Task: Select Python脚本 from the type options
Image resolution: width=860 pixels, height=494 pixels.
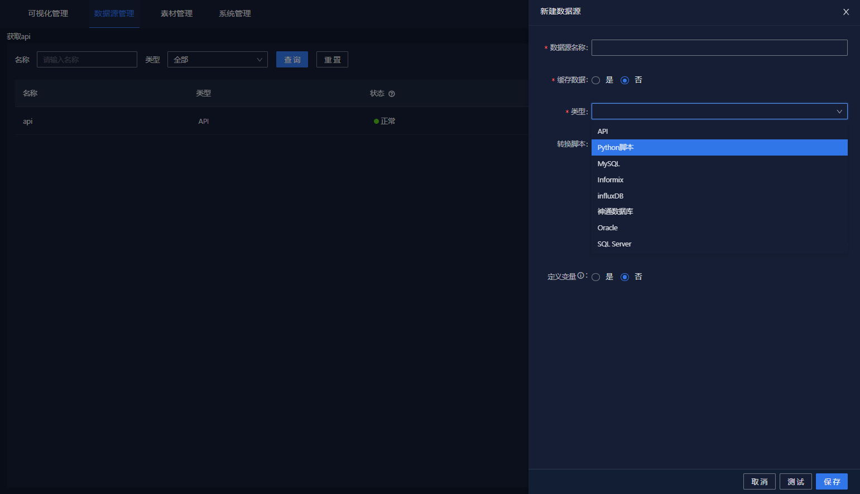Action: point(616,147)
